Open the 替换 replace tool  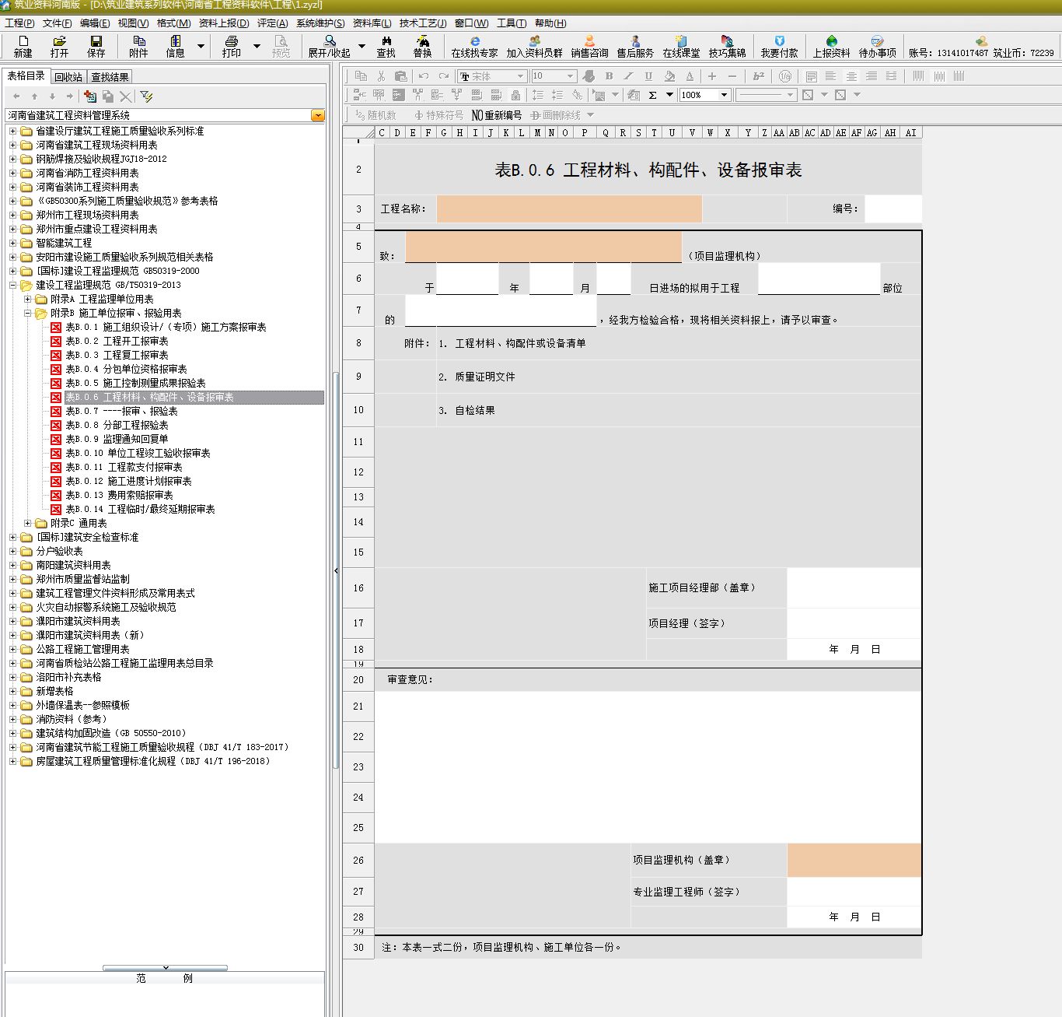click(x=422, y=47)
